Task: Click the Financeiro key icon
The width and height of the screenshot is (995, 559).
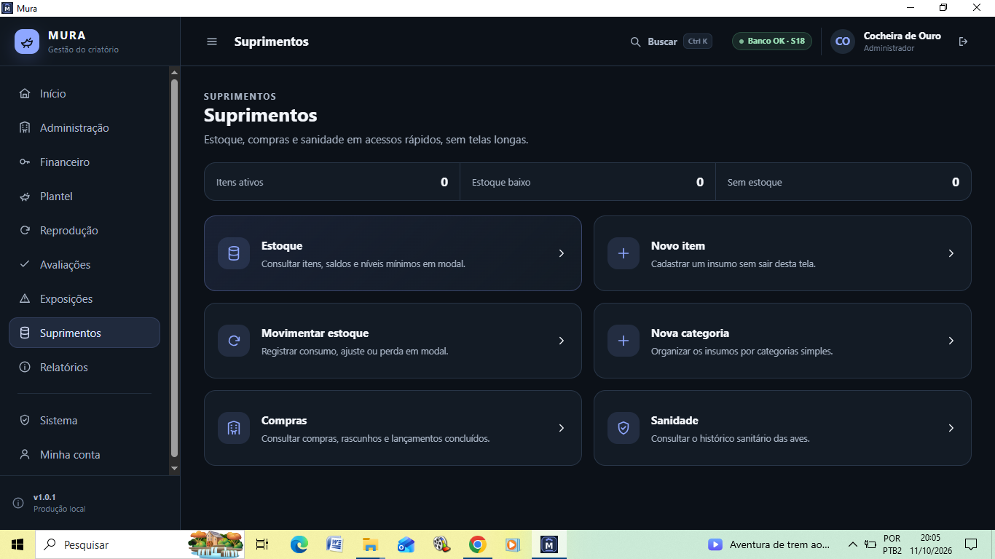Action: (25, 162)
